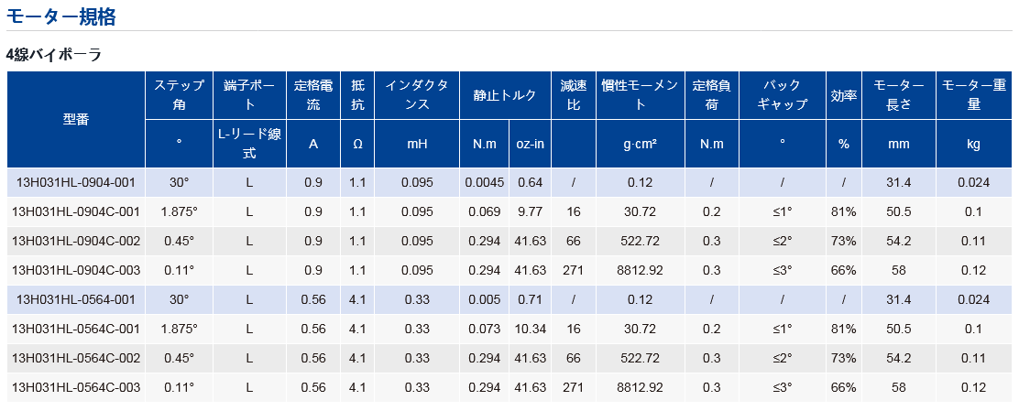1019x411 pixels.
Task: Click the 81% efficiency cell in 0904C-001 row
Action: [844, 211]
